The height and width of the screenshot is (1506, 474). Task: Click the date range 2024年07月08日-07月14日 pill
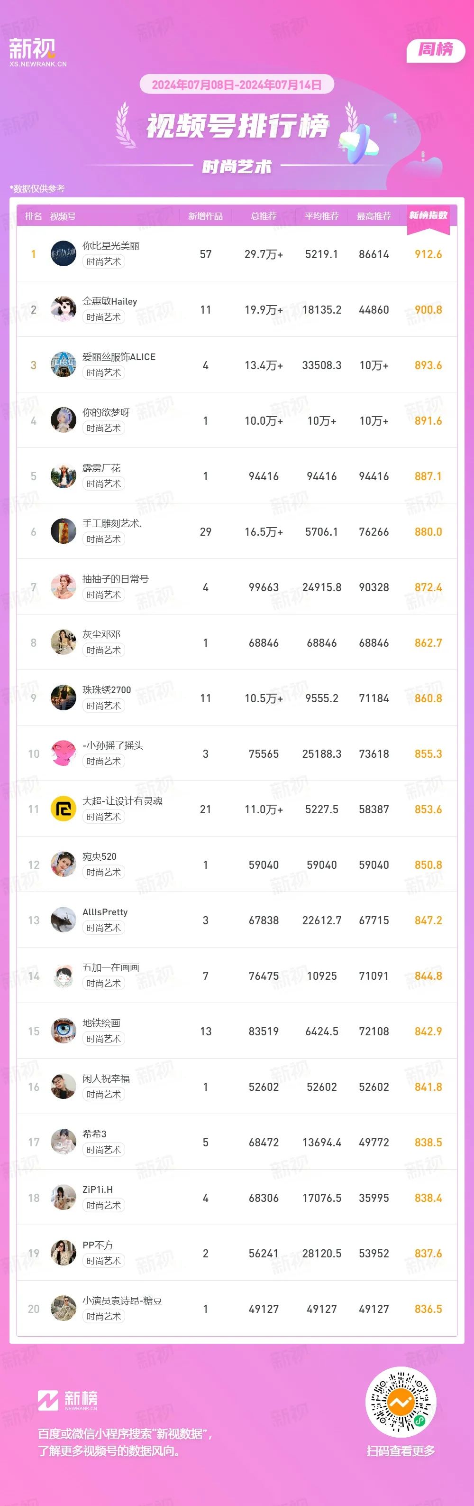237,85
